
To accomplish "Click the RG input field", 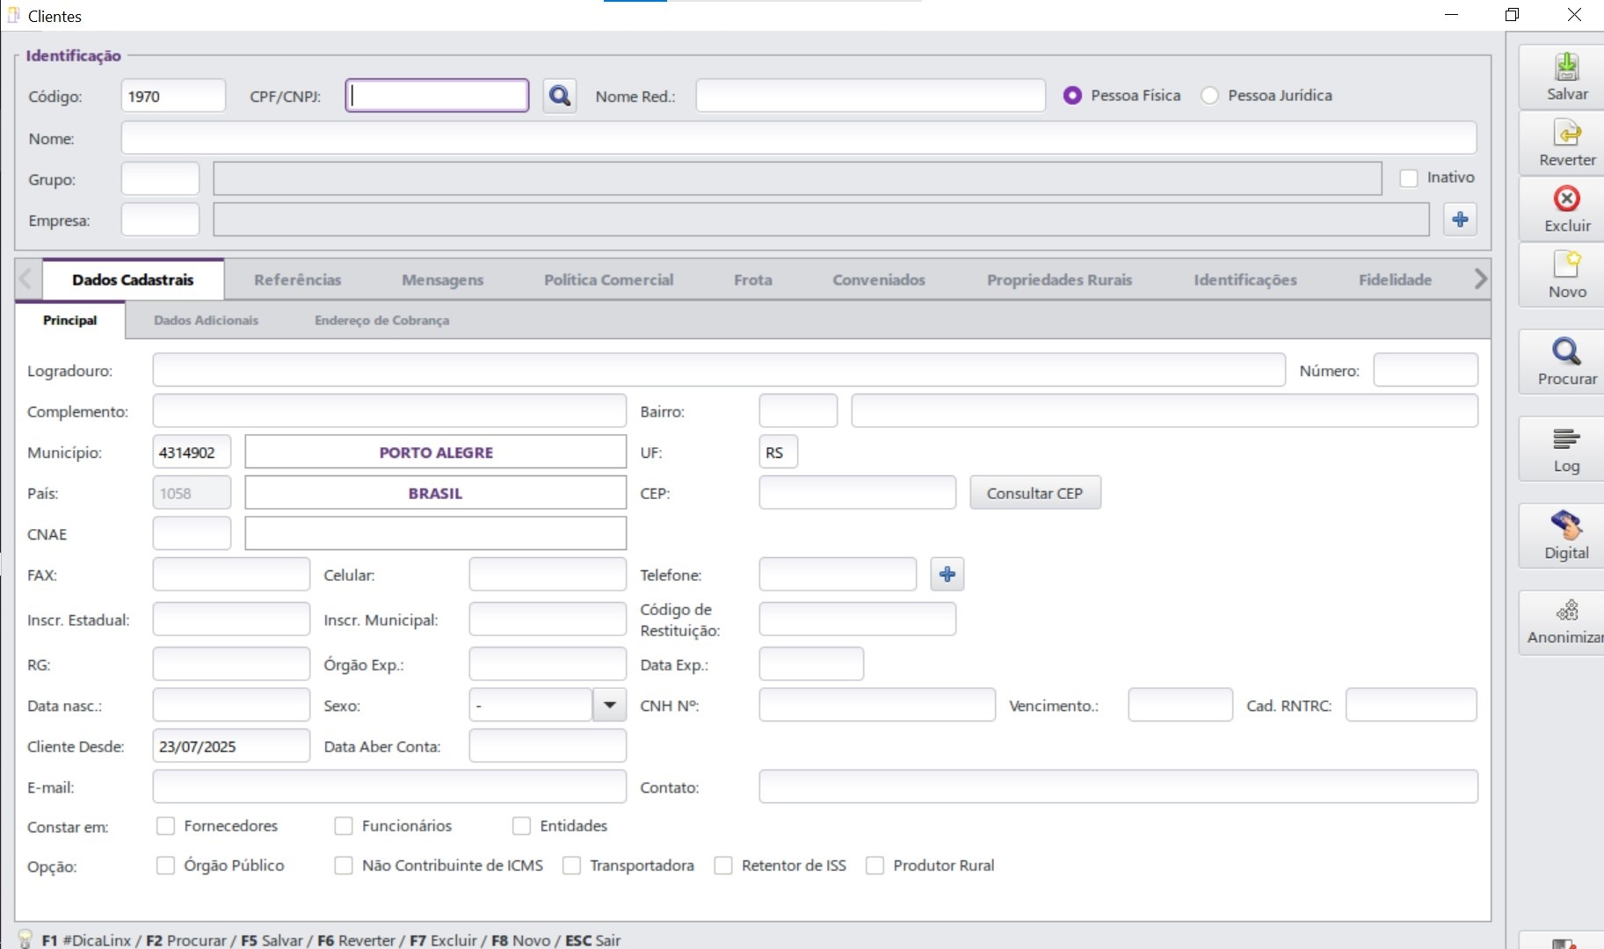I will pyautogui.click(x=231, y=664).
